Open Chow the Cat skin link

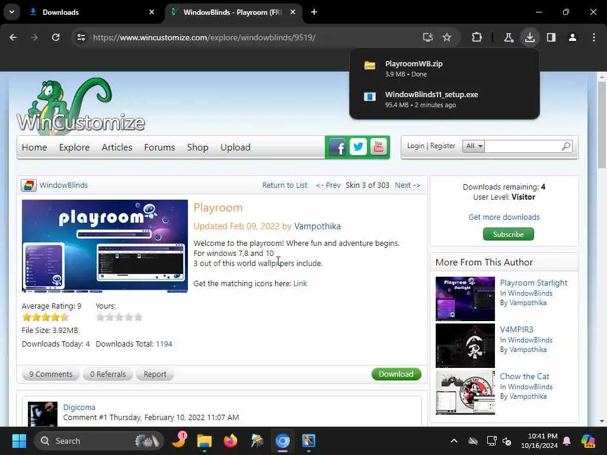pos(525,376)
